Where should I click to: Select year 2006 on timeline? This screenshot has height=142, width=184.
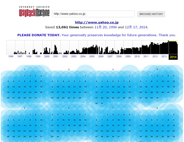click(x=101, y=57)
